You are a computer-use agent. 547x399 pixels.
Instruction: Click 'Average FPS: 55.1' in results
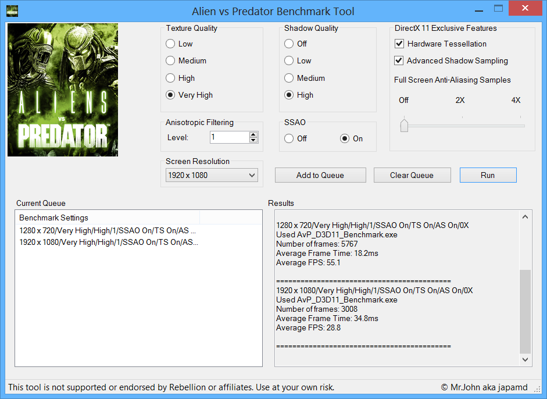pyautogui.click(x=309, y=262)
